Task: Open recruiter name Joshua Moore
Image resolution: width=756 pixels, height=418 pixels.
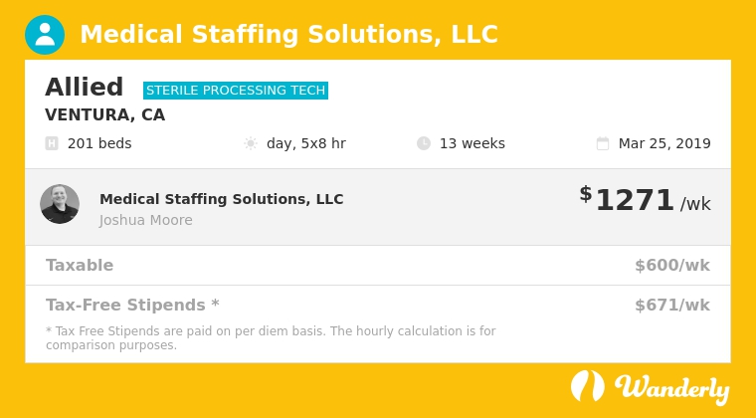Action: coord(146,220)
